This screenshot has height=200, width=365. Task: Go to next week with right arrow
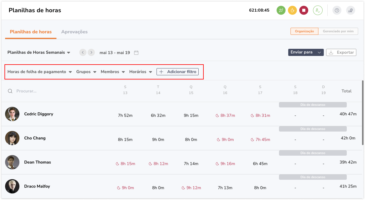pos(91,52)
